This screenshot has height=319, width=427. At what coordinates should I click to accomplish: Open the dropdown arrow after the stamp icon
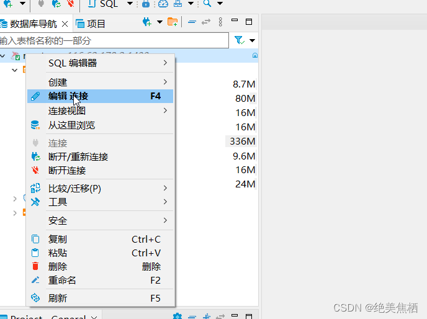(191, 4)
